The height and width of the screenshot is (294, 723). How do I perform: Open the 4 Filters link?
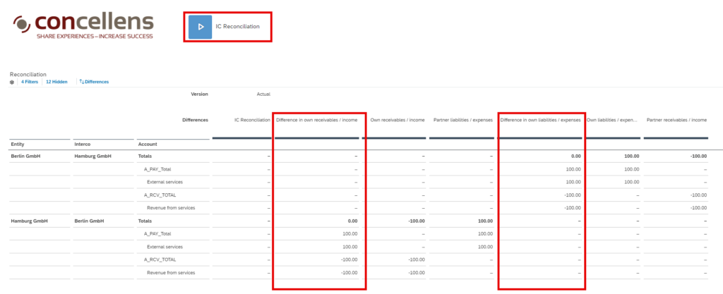tap(30, 82)
